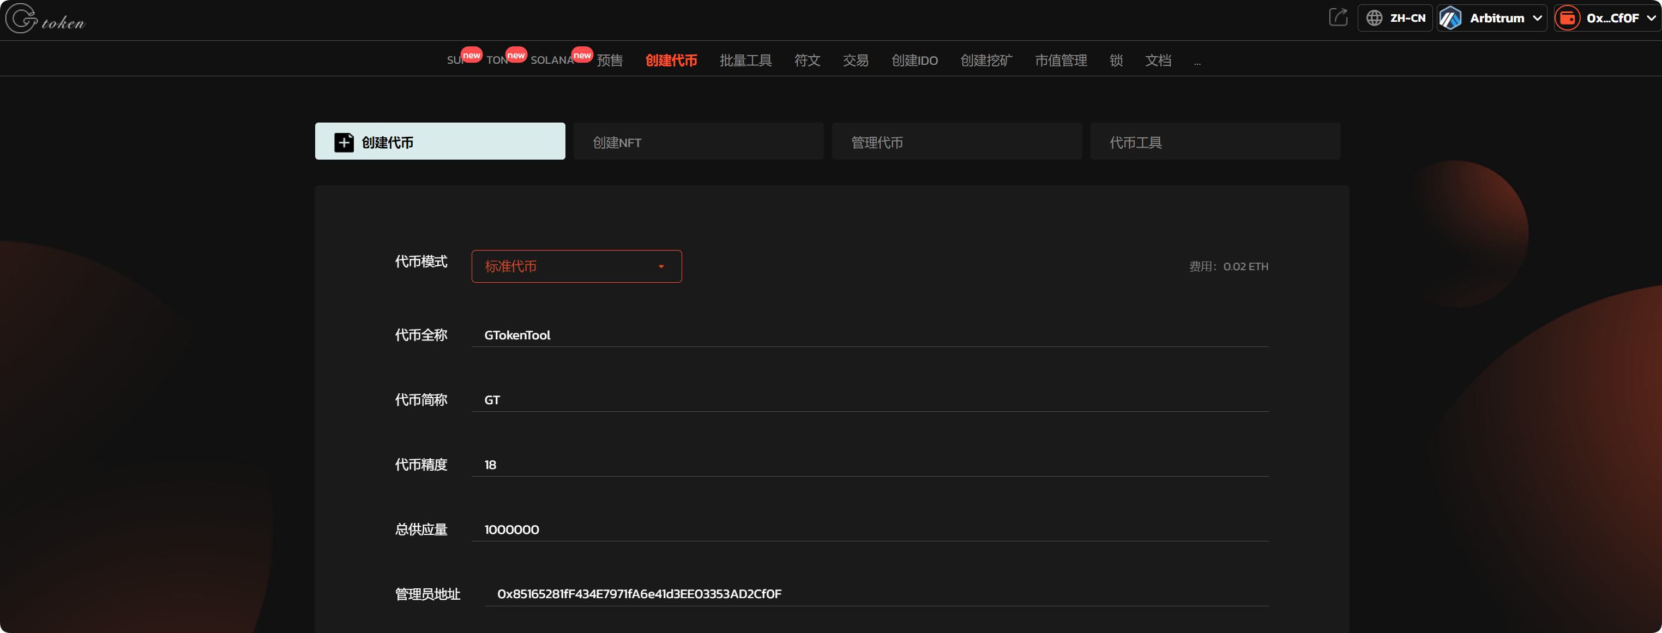Click the globe language icon
The height and width of the screenshot is (633, 1662).
tap(1374, 18)
